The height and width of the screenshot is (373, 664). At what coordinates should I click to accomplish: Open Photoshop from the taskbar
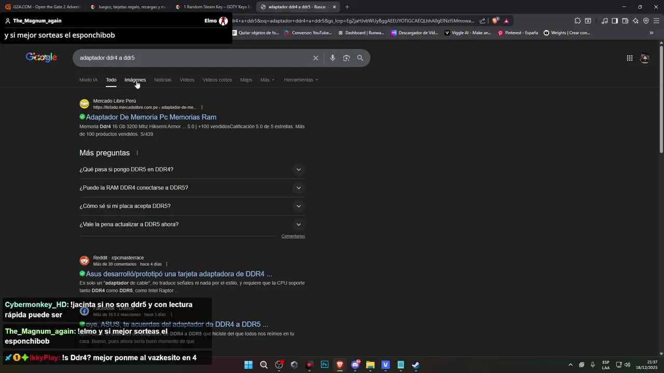[325, 365]
